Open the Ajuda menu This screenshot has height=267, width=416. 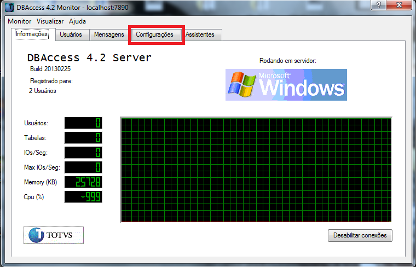click(x=77, y=21)
